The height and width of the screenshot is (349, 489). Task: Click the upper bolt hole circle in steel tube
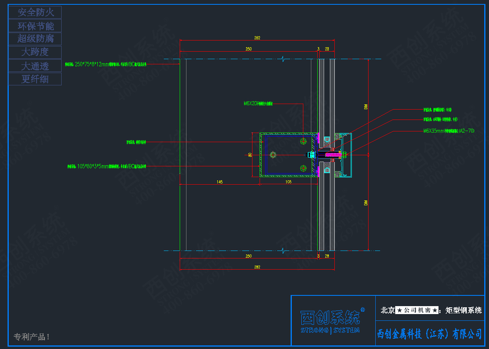click(x=304, y=141)
